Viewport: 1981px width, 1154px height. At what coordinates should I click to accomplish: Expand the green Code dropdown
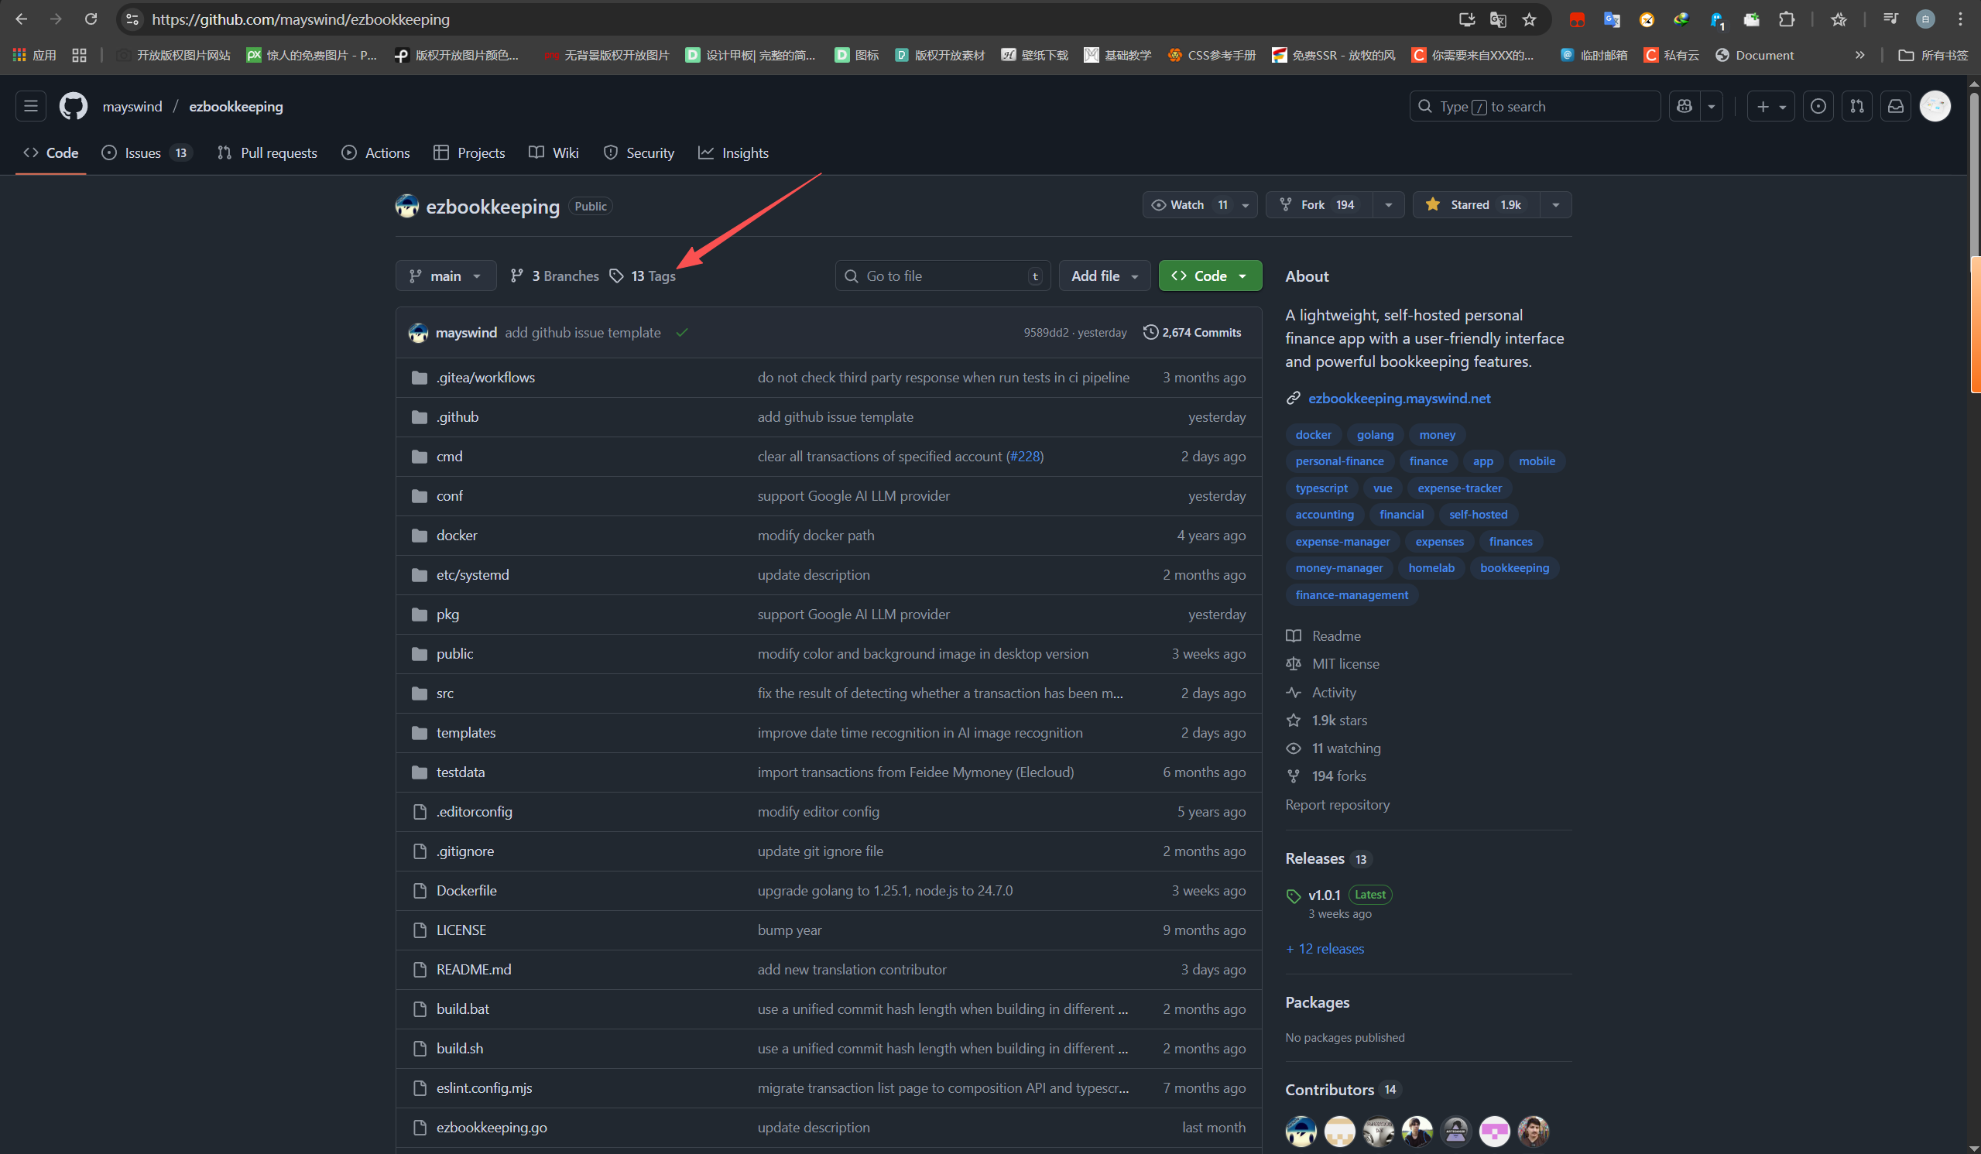[1209, 276]
